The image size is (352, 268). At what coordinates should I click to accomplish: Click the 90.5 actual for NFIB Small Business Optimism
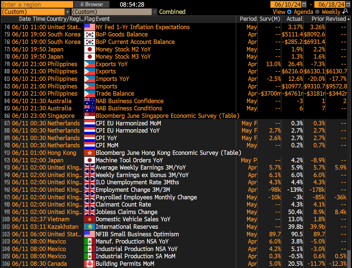(x=297, y=234)
